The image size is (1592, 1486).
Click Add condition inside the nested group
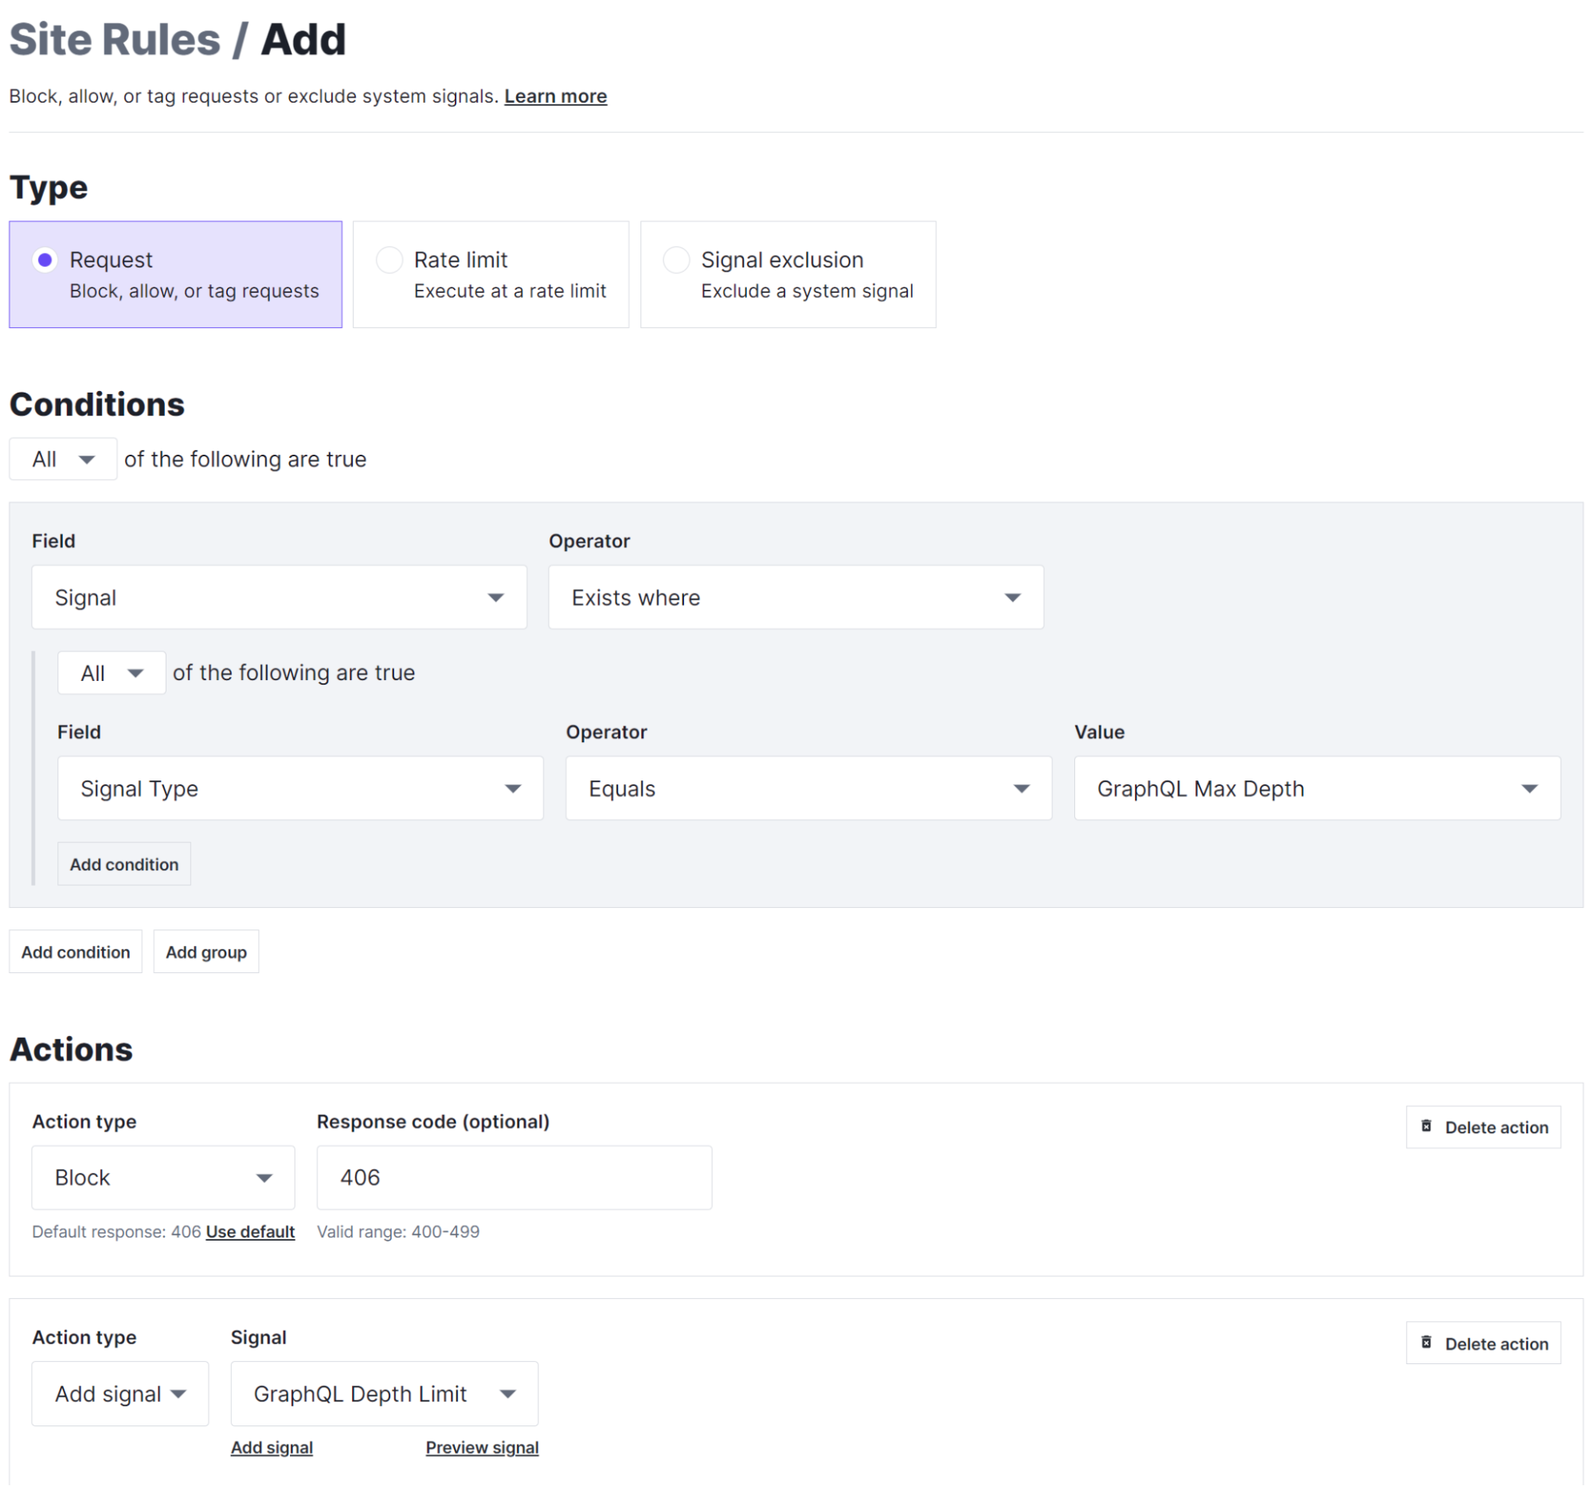tap(124, 864)
